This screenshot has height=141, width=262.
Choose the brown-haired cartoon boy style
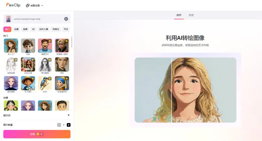(x=62, y=105)
